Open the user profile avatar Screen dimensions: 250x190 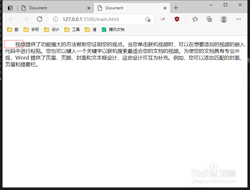(x=224, y=19)
